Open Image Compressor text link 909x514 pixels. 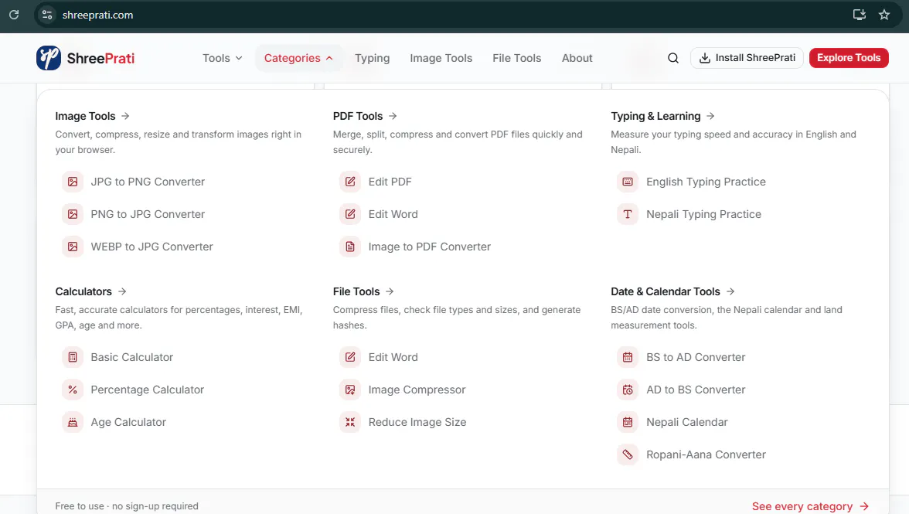tap(417, 390)
